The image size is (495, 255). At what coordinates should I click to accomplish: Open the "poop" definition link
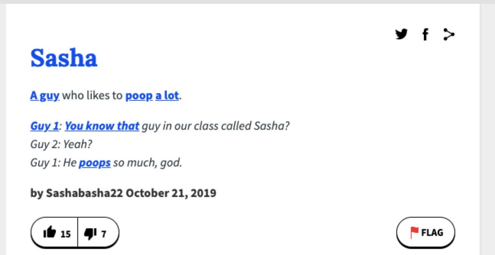pyautogui.click(x=139, y=96)
